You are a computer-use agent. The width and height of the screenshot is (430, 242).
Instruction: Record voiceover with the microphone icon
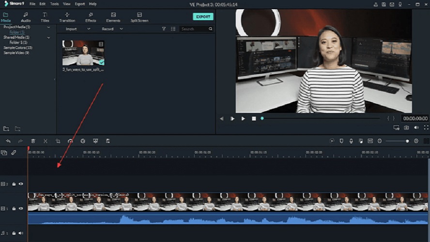(x=351, y=141)
